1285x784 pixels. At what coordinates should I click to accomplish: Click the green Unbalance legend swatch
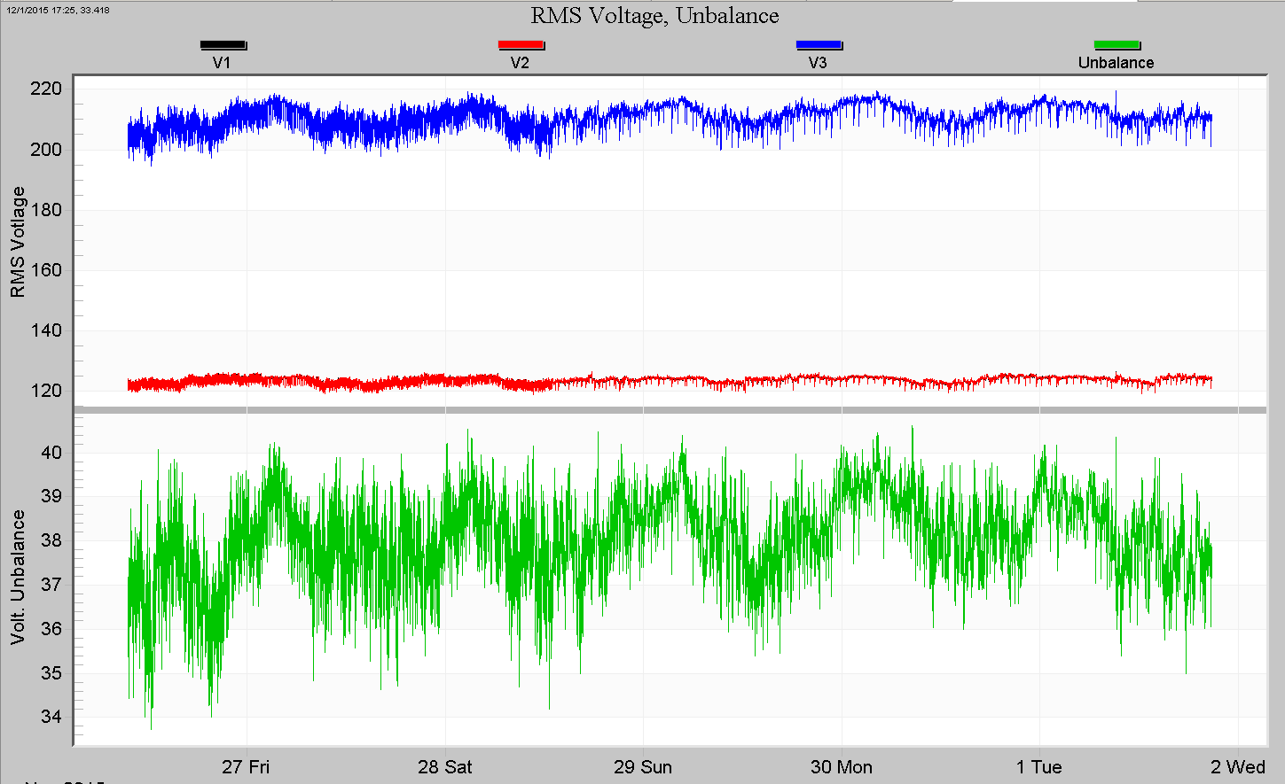point(1117,43)
